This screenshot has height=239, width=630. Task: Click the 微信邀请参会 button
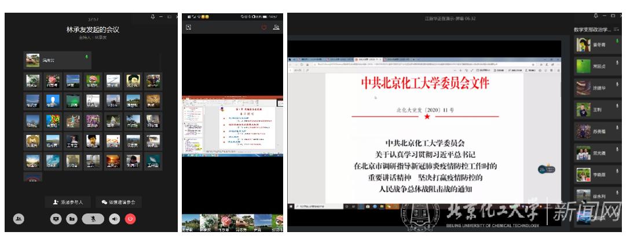coord(118,202)
